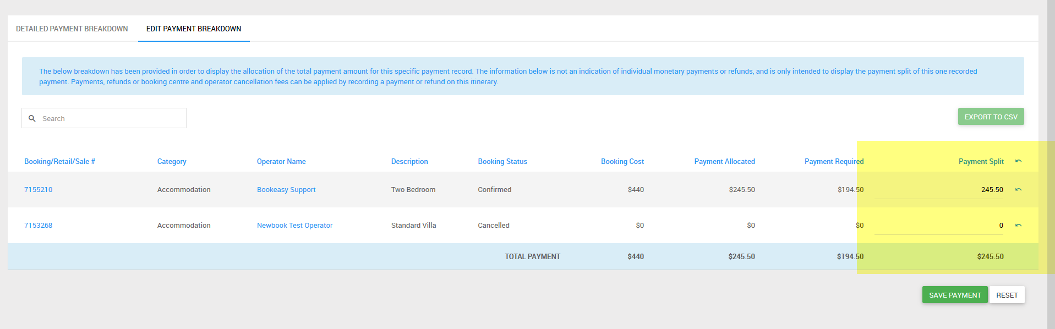Sort by Booking/Retail/Sale # column

pyautogui.click(x=59, y=161)
